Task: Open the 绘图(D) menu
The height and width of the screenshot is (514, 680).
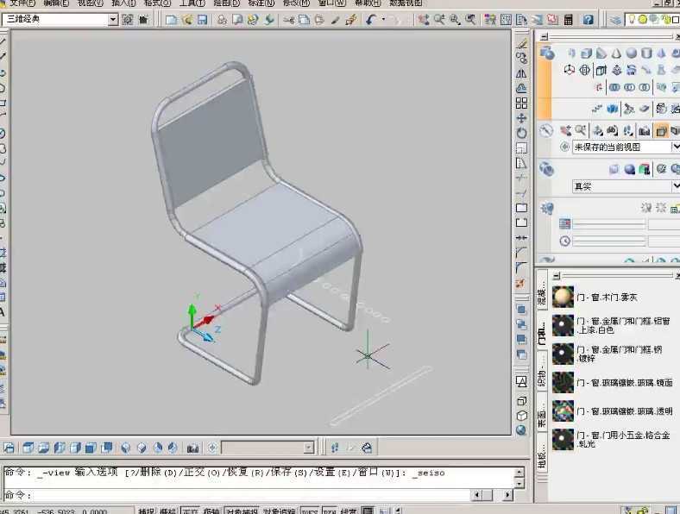Action: coord(227,3)
